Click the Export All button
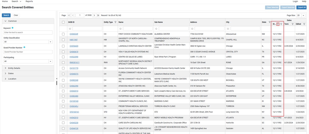Viewport: 309px width, 134px height. 302,8
